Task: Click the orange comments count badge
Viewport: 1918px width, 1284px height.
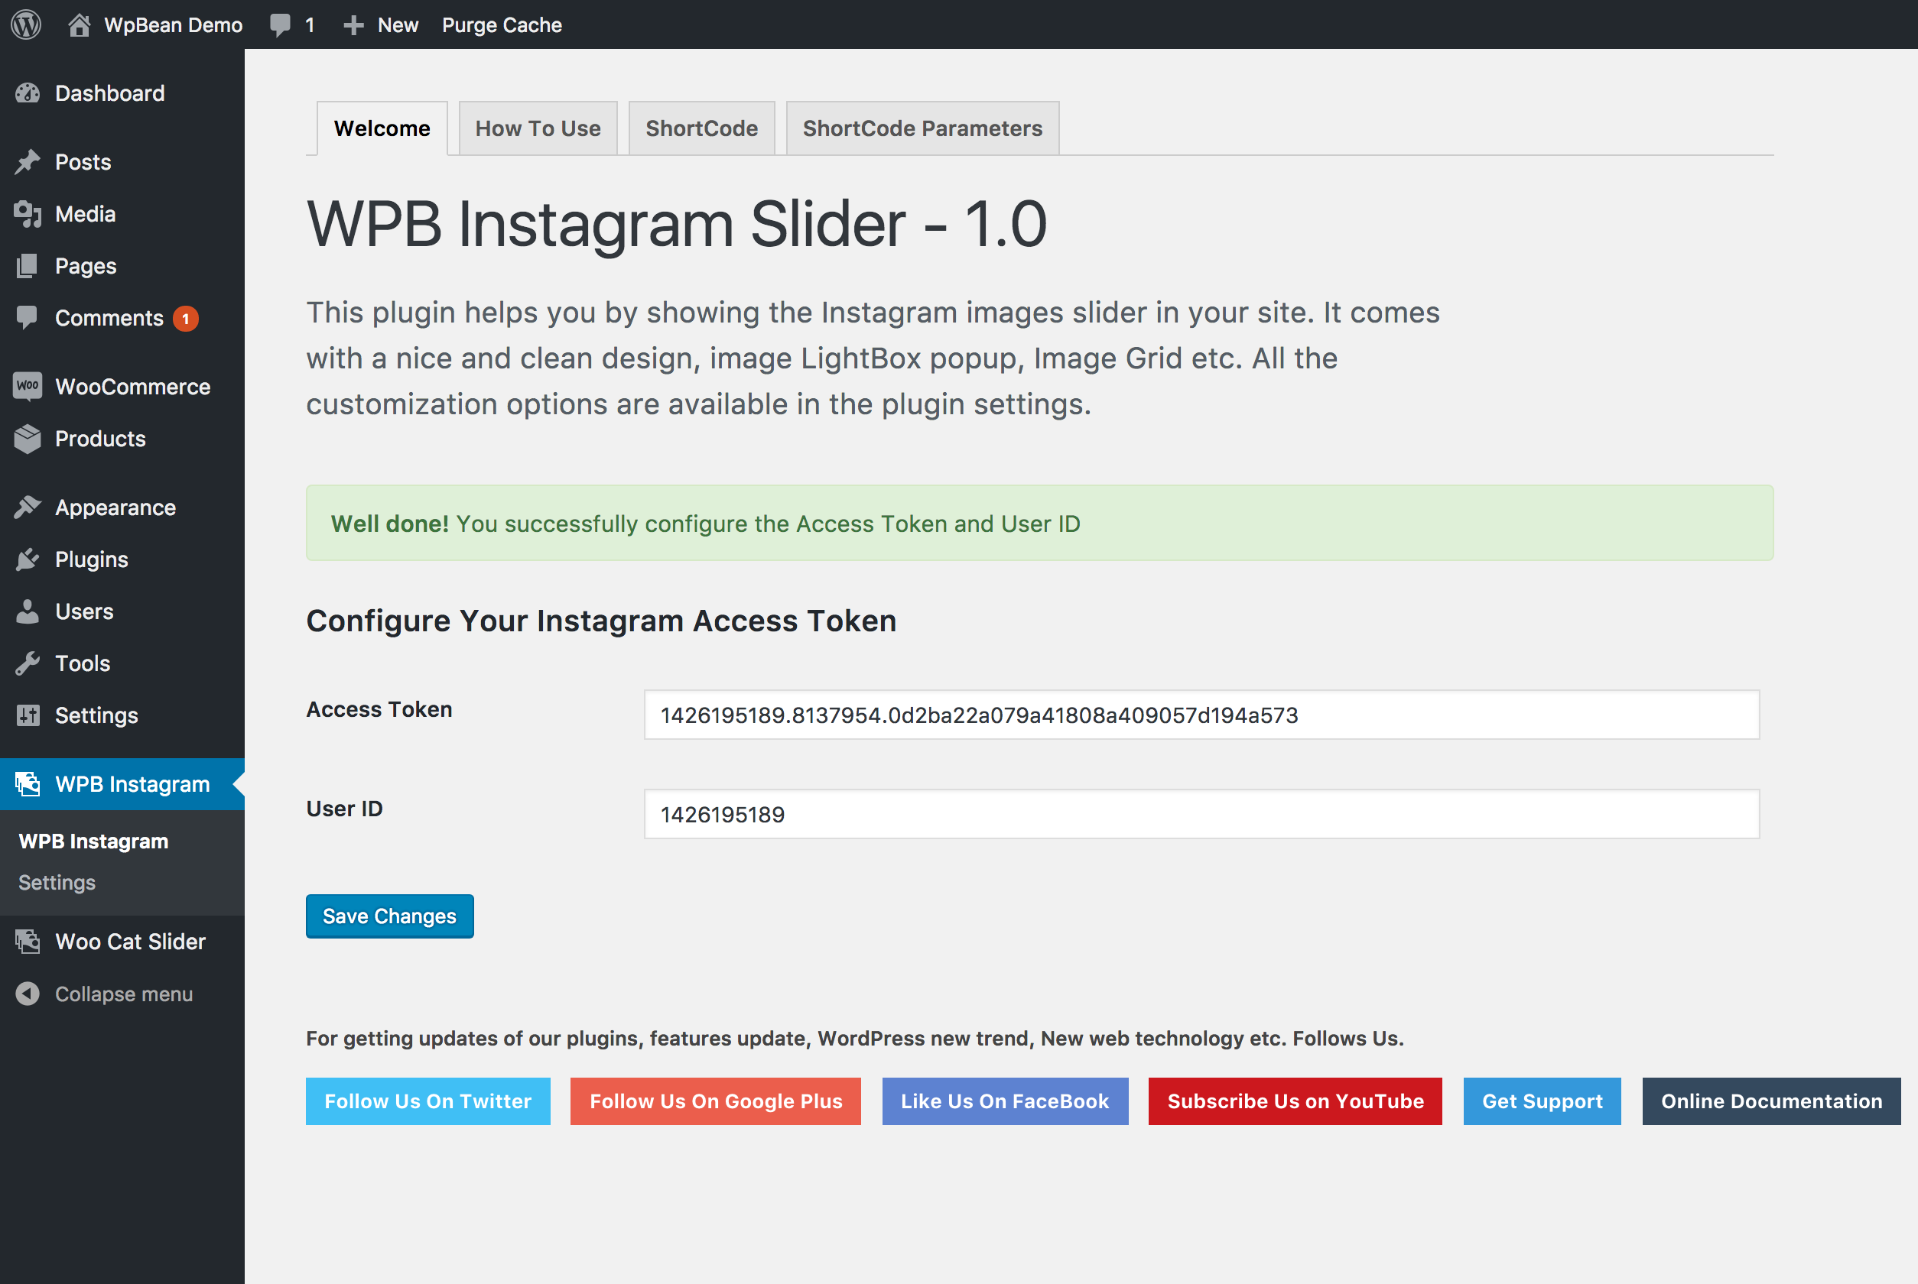Action: (x=186, y=319)
